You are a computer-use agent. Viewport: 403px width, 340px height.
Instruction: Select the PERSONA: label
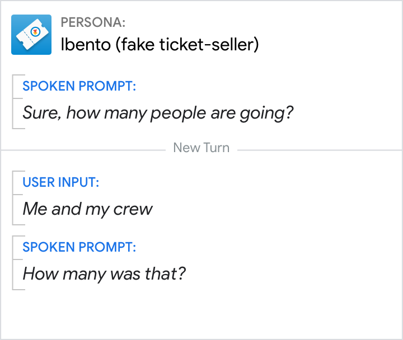(93, 22)
